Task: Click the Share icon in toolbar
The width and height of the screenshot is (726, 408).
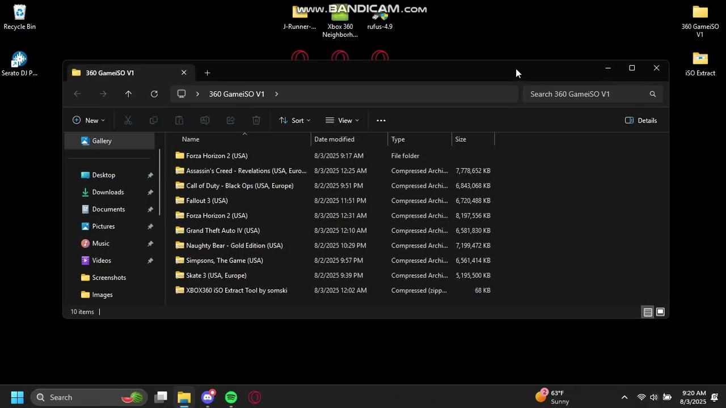Action: pyautogui.click(x=230, y=120)
